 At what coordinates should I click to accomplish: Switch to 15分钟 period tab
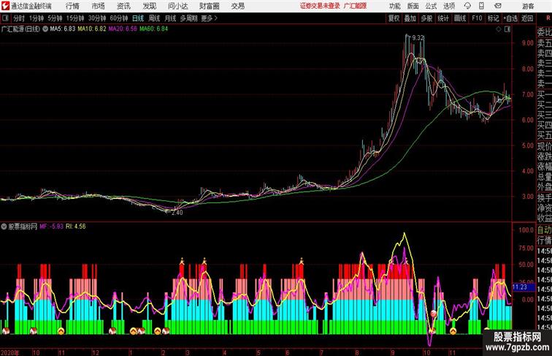pos(75,18)
